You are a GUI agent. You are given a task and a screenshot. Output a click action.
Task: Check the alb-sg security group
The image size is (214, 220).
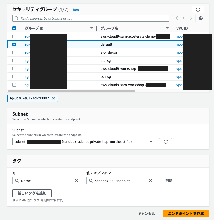click(14, 61)
